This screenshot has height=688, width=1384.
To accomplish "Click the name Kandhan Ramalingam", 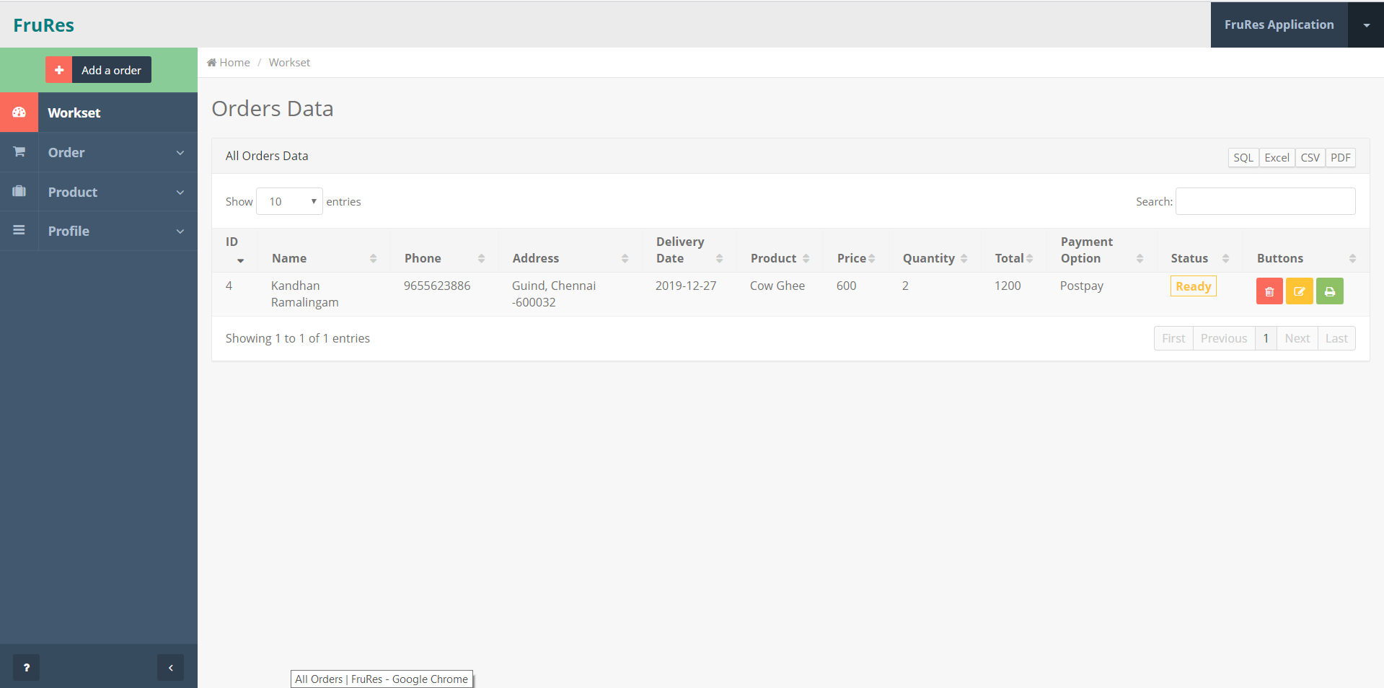I will click(x=304, y=294).
